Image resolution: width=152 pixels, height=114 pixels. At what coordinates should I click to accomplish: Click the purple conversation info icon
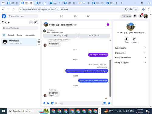[x=108, y=25]
